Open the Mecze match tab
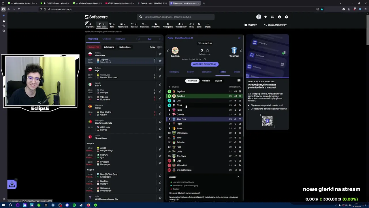The width and height of the screenshot is (369, 208). click(x=237, y=72)
